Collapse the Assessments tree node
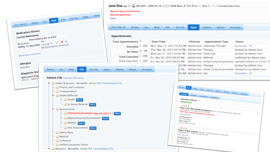Viewport: 270px width, 152px height. coord(53,109)
